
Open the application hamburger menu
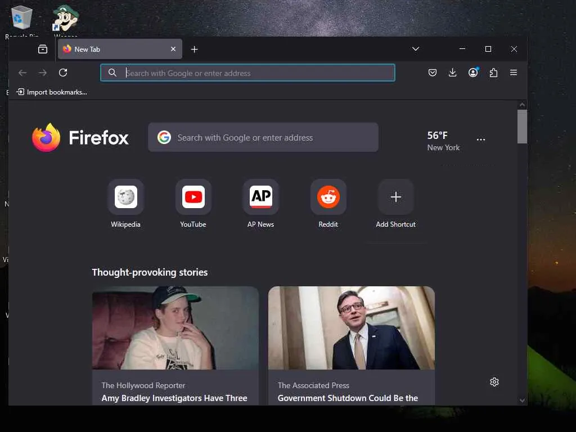(514, 73)
